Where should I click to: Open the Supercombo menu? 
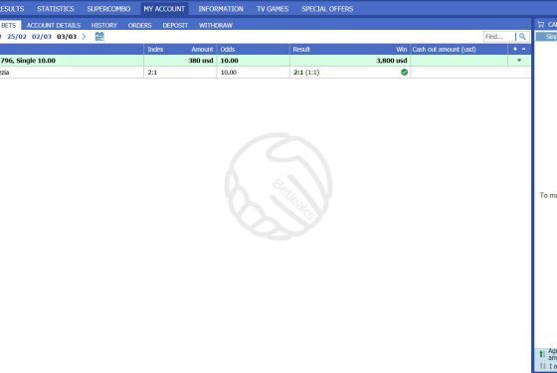point(108,9)
